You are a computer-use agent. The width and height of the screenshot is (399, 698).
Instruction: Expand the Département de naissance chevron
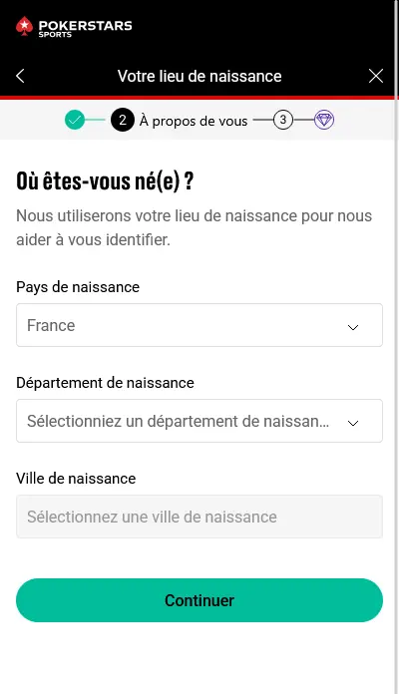tap(353, 423)
